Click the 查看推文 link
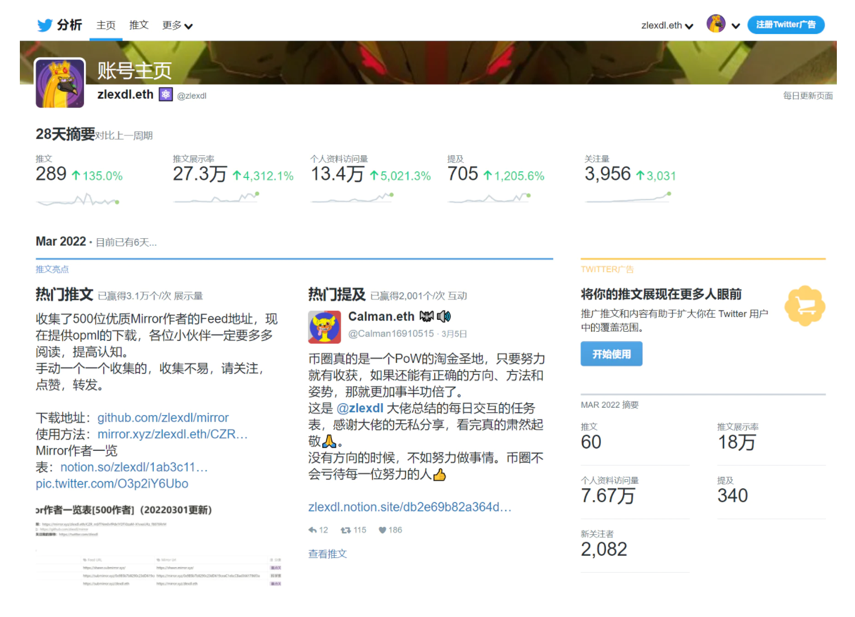The image size is (855, 617). pyautogui.click(x=327, y=554)
